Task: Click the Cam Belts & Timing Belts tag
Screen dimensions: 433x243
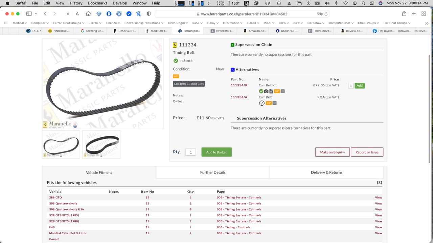Action: coord(189,84)
